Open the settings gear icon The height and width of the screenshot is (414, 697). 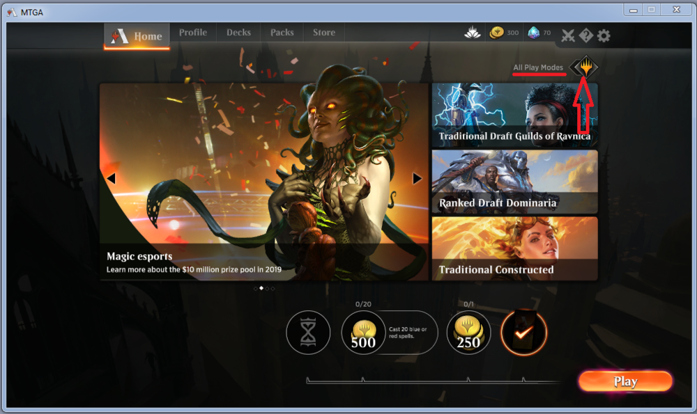click(x=604, y=35)
